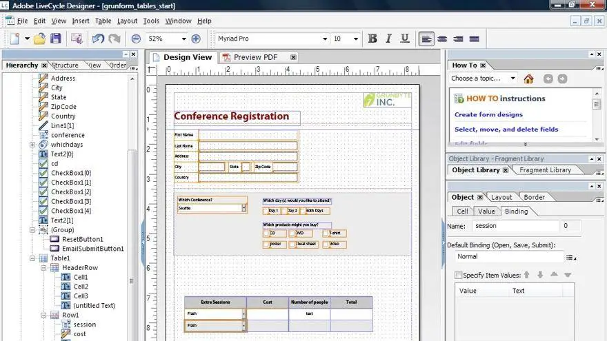The image size is (607, 341).
Task: Redo the last action
Action: (114, 39)
